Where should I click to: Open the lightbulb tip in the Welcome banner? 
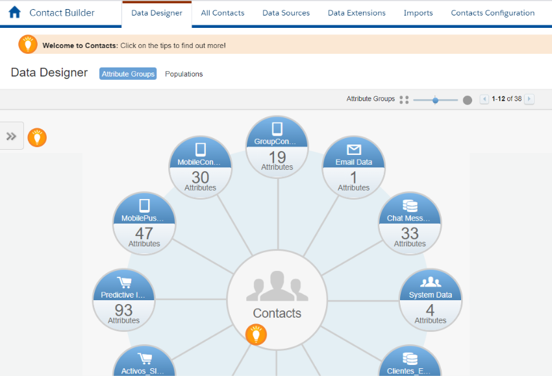[x=28, y=44]
